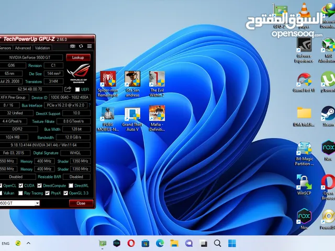Open Microsoft Edge from taskbar
The height and width of the screenshot is (251, 335).
point(160,243)
